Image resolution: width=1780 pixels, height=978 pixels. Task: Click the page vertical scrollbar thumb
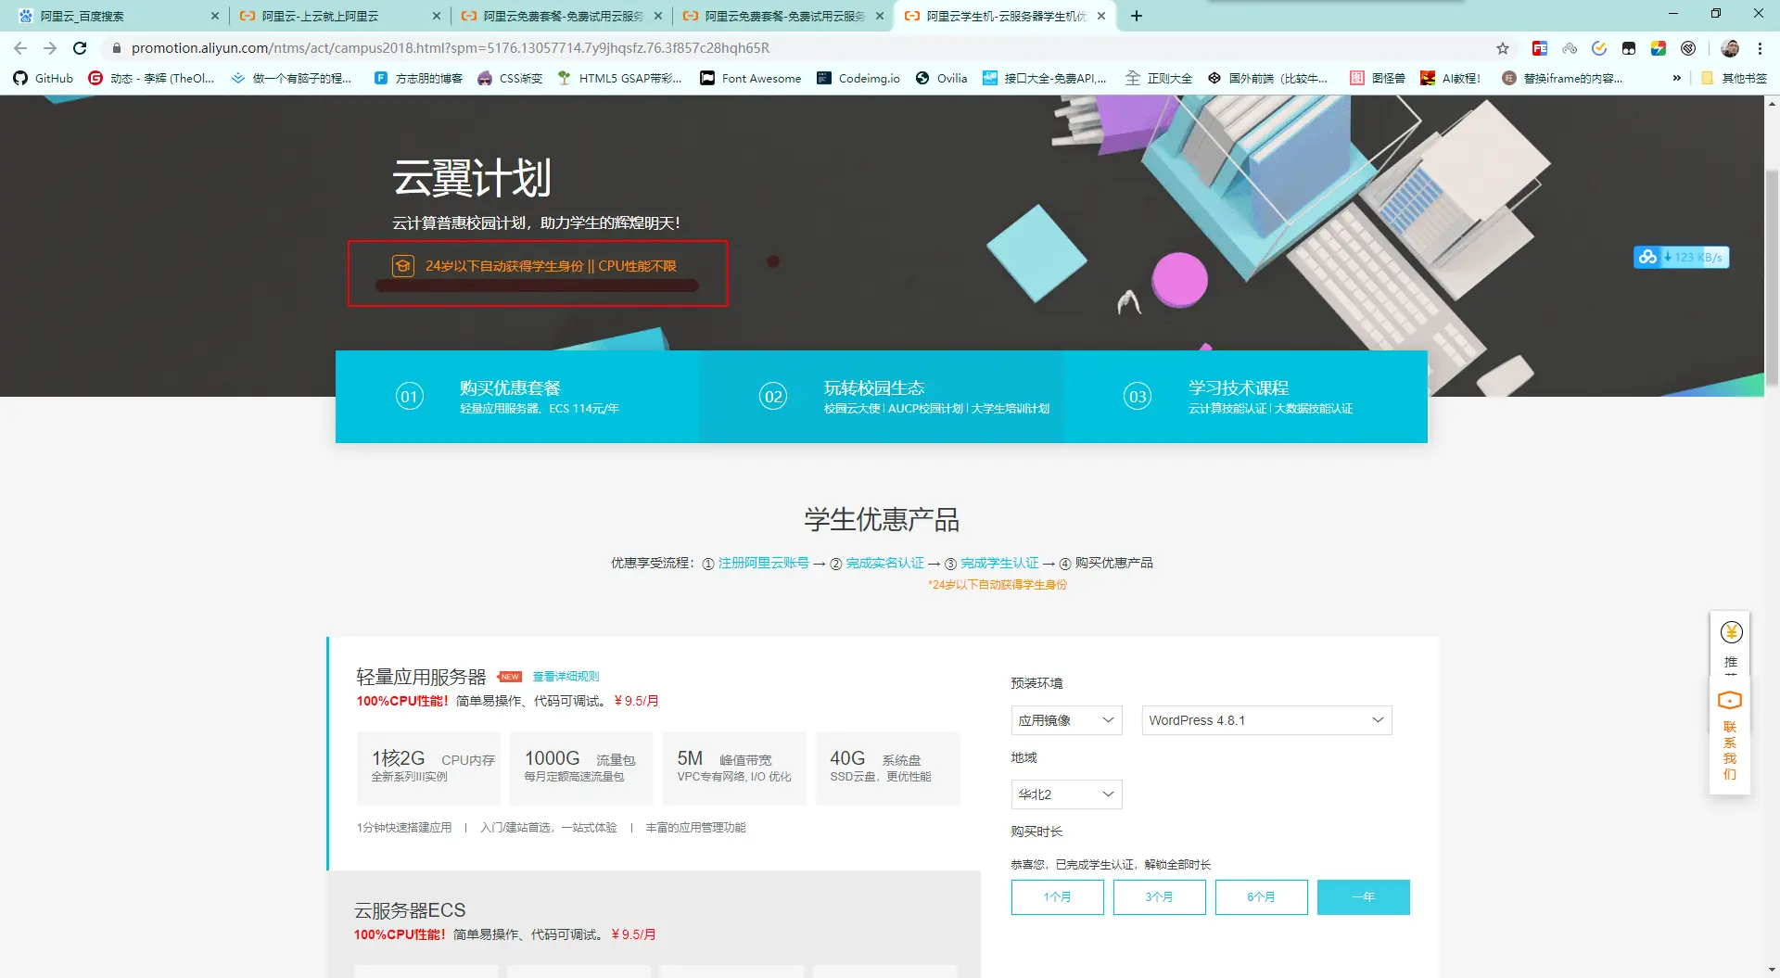click(x=1772, y=278)
